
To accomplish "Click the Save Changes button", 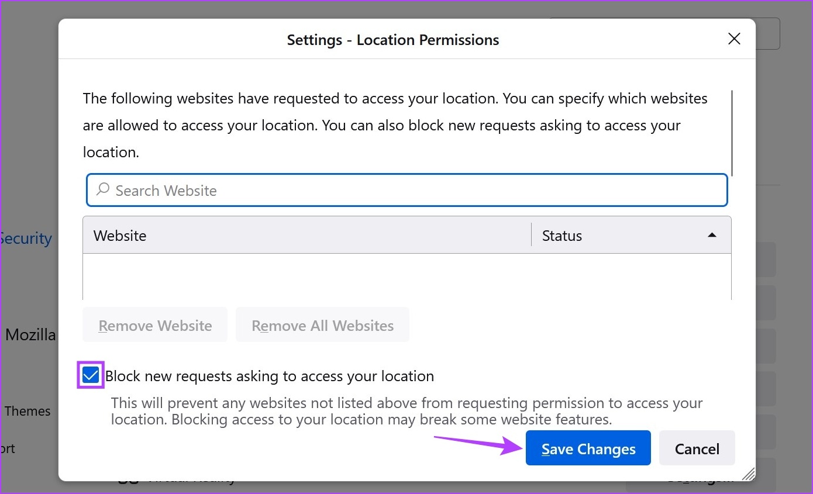I will pos(588,448).
